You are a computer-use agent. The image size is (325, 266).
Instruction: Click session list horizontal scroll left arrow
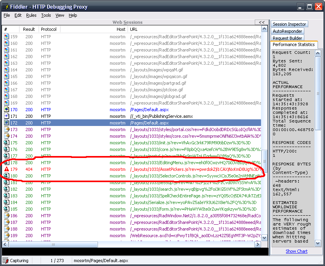5,245
